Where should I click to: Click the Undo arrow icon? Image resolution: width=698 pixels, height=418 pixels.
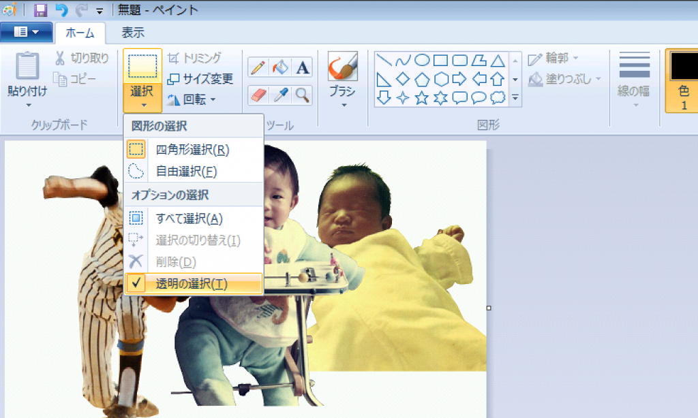tap(61, 10)
